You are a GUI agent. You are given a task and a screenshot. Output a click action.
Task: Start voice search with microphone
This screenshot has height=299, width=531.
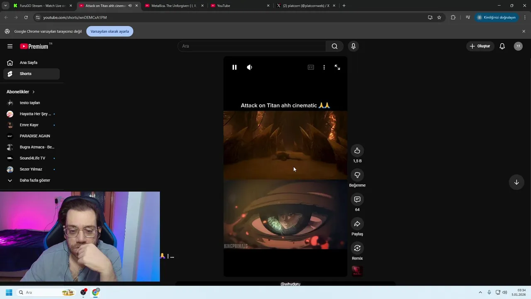[353, 46]
